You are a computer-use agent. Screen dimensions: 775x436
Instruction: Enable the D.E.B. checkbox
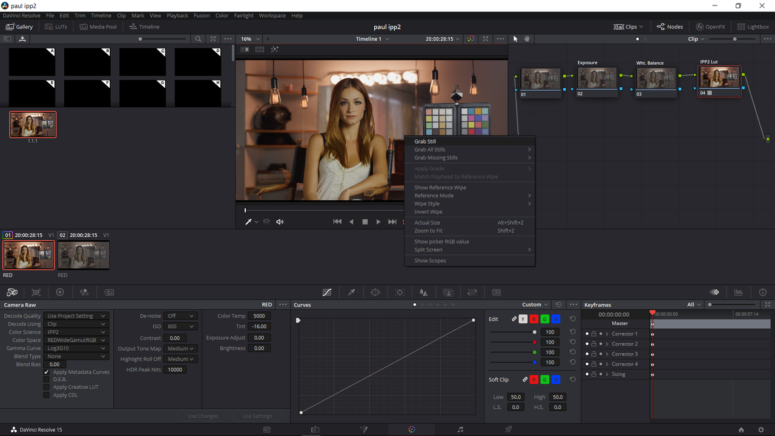[46, 379]
